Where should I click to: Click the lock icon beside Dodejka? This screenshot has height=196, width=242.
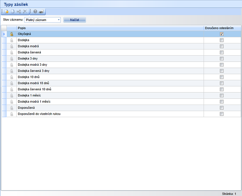[x=12, y=40]
